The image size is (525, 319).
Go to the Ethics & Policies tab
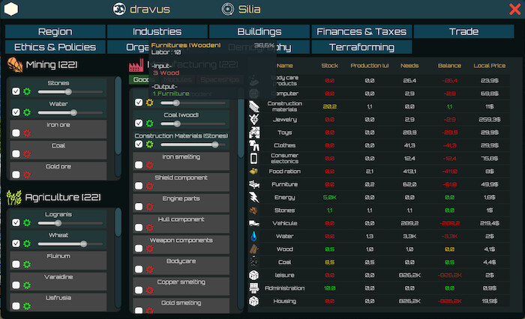[55, 47]
